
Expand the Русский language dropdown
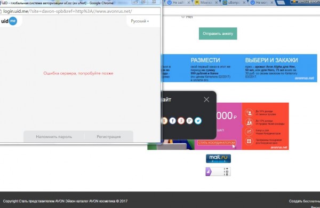click(140, 21)
